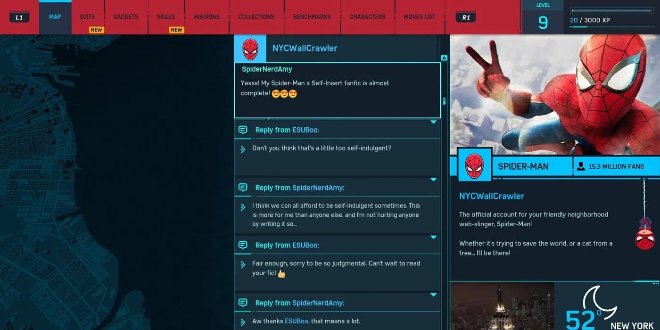This screenshot has height=330, width=660.
Task: Click the feed scroll-up arrow
Action: point(444,58)
